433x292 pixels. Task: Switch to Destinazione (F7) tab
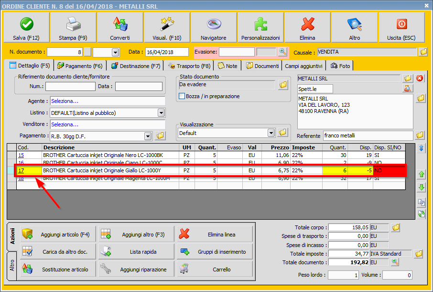[136, 66]
